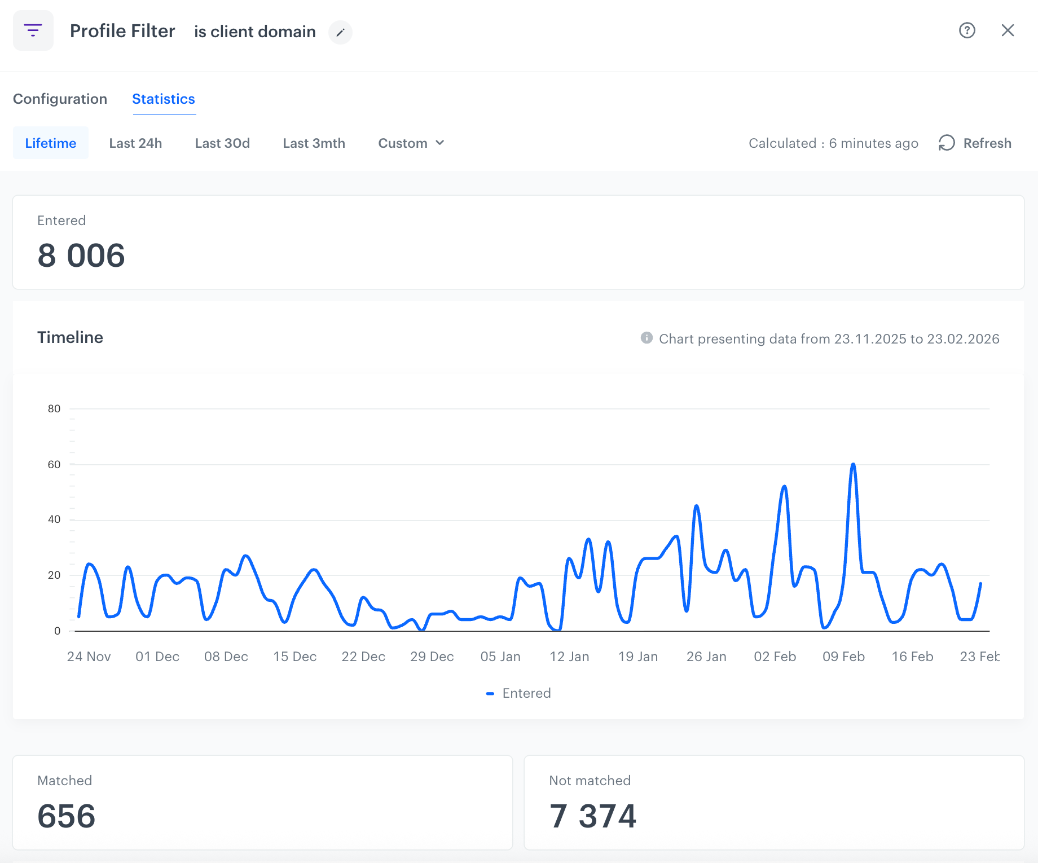This screenshot has height=863, width=1038.
Task: Click the 09 Feb peak on timeline
Action: (x=853, y=465)
